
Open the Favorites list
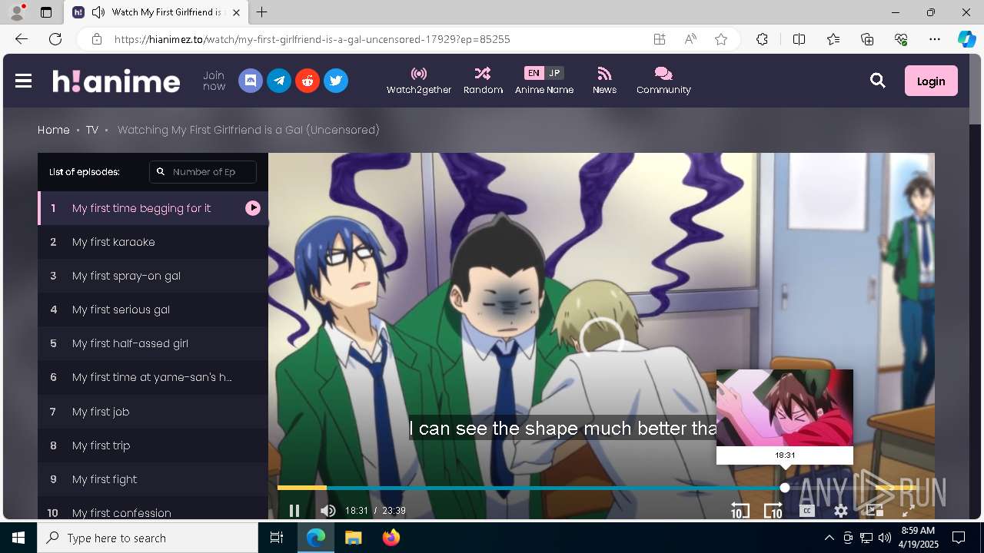[833, 39]
